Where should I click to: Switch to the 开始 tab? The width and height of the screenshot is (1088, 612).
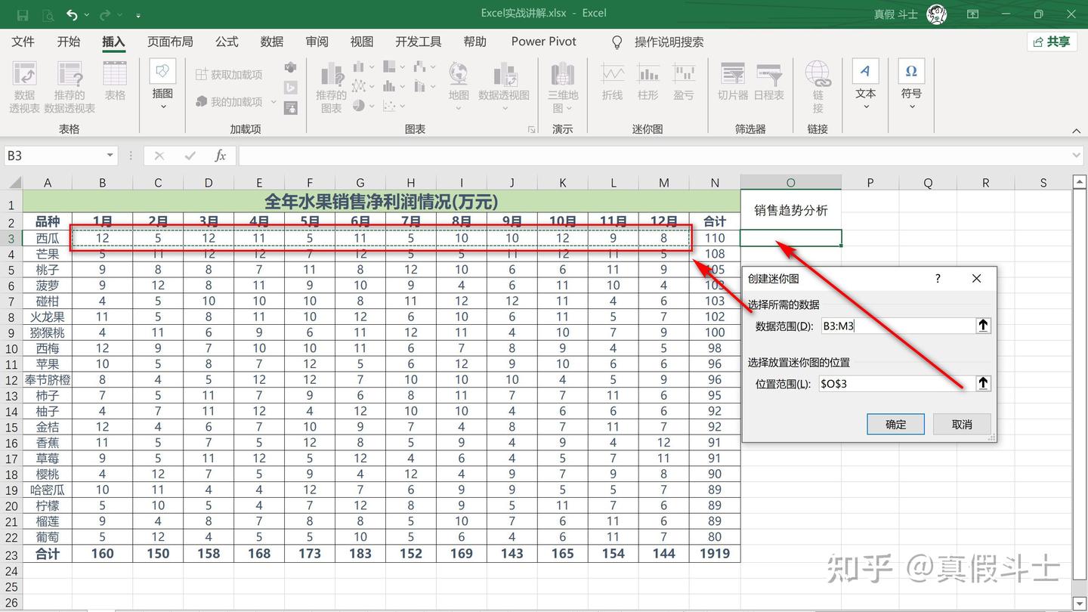tap(69, 42)
